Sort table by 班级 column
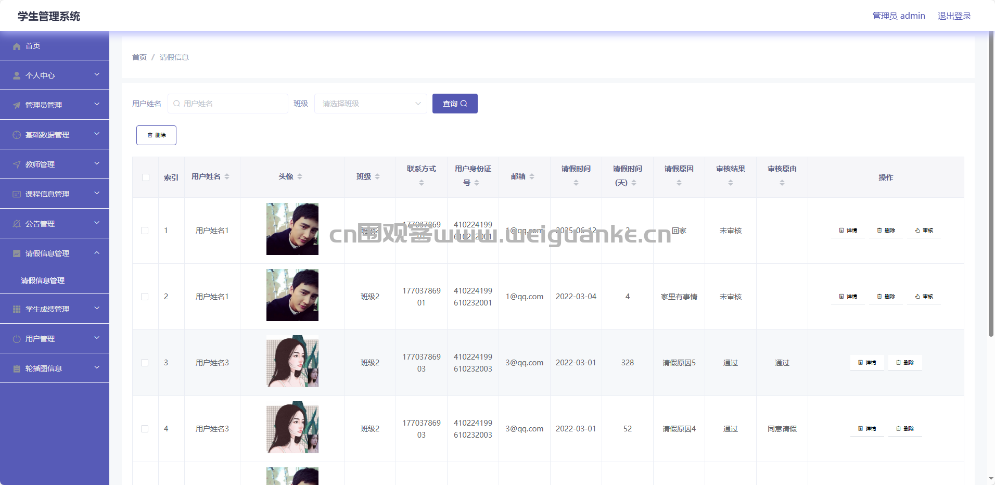 (377, 177)
